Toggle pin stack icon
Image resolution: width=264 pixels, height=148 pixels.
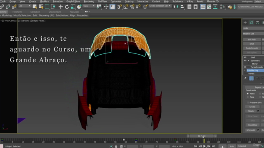[245, 79]
